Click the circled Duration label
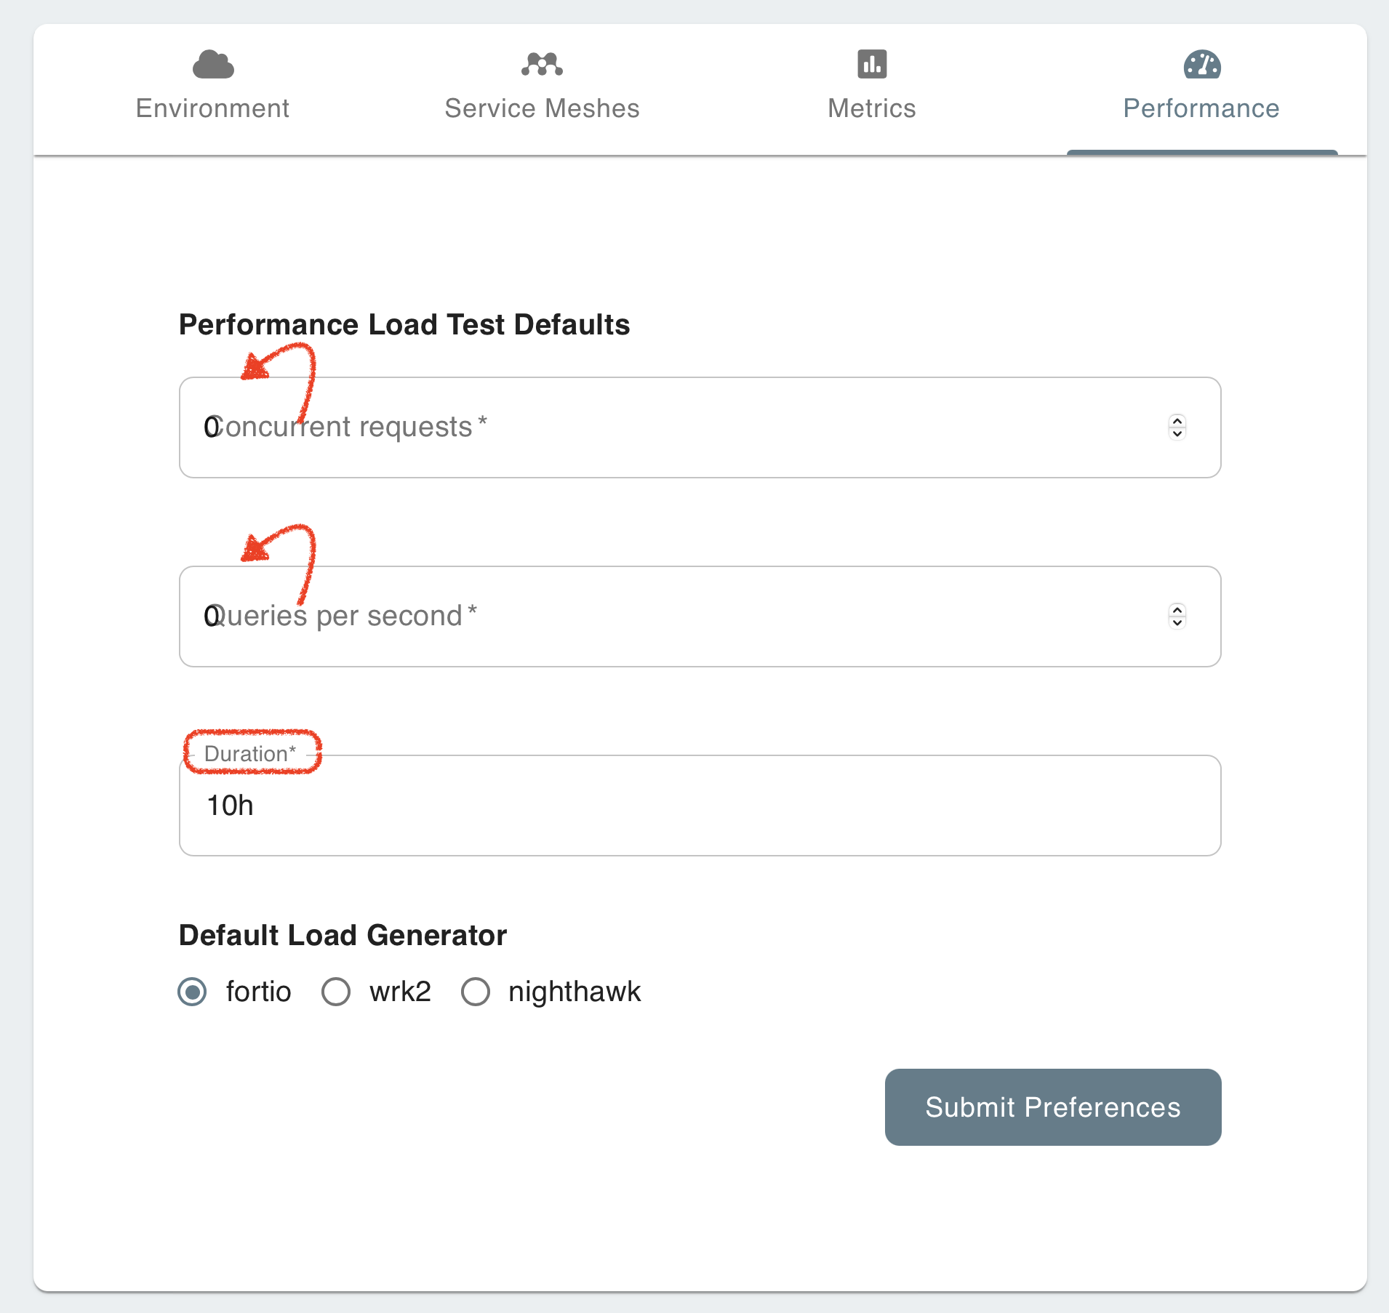Screen dimensions: 1389x1313 pyautogui.click(x=251, y=753)
